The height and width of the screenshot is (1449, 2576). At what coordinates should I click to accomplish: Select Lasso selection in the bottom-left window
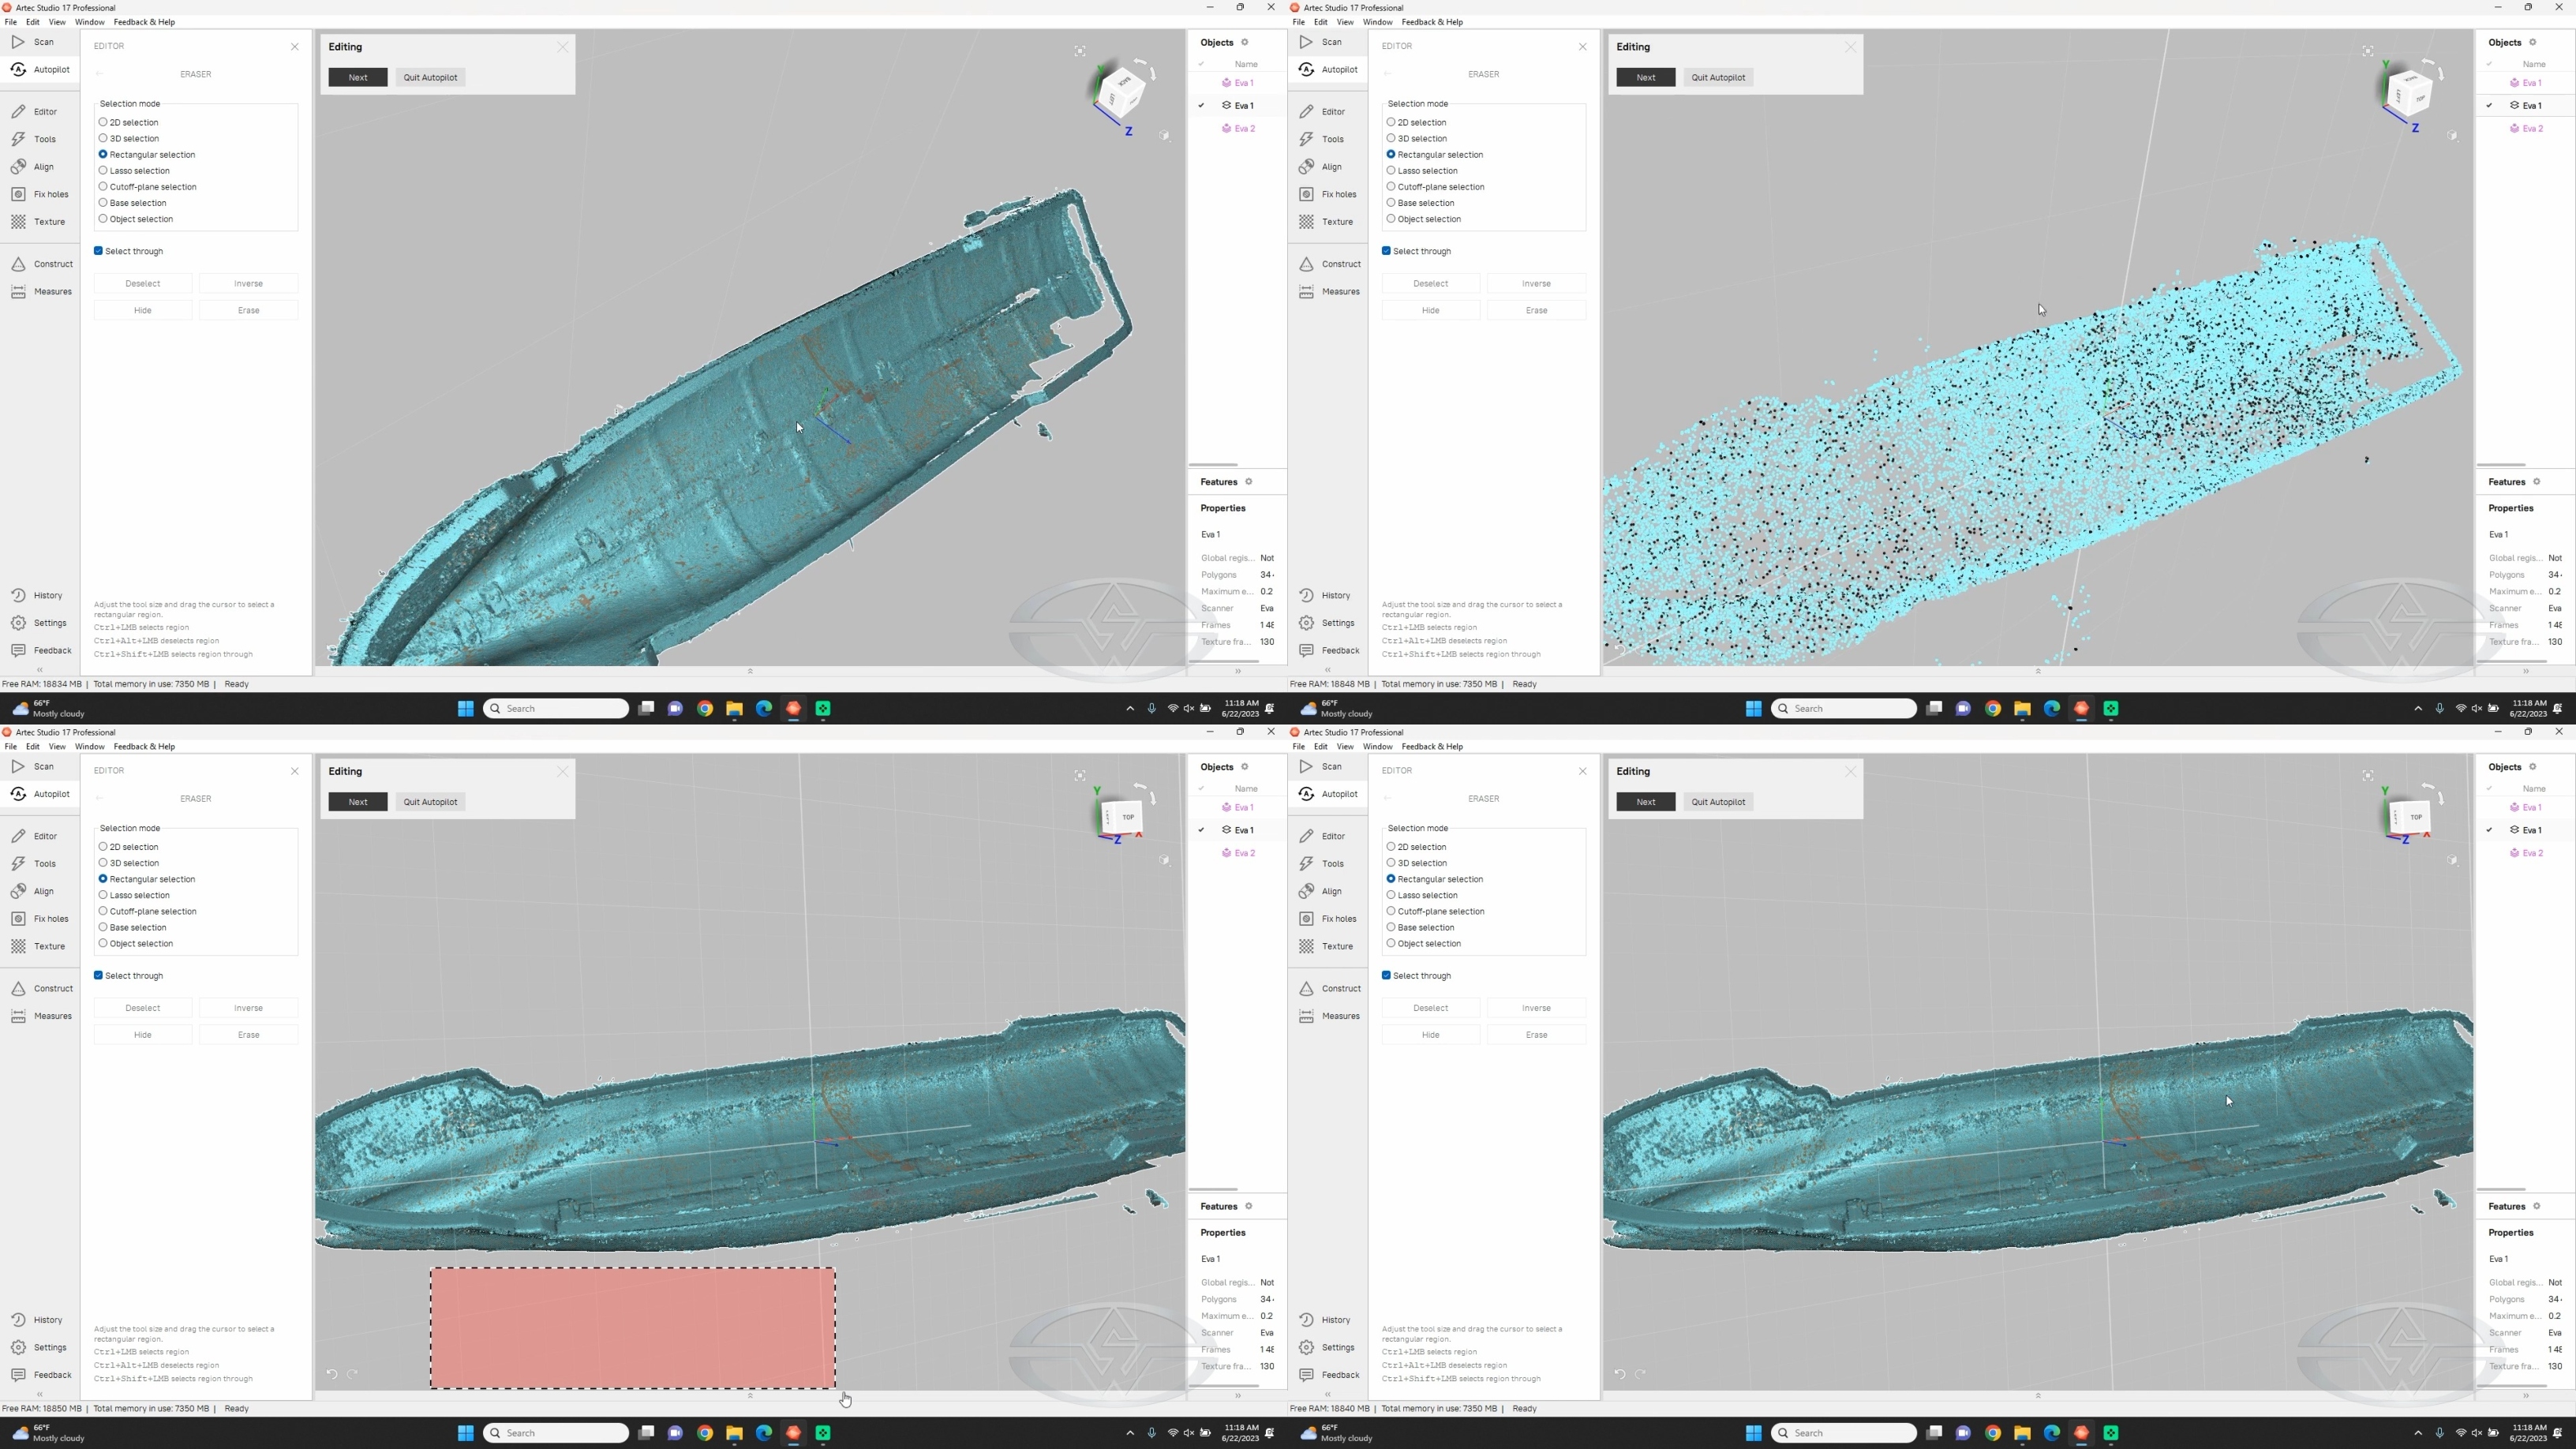pos(134,895)
